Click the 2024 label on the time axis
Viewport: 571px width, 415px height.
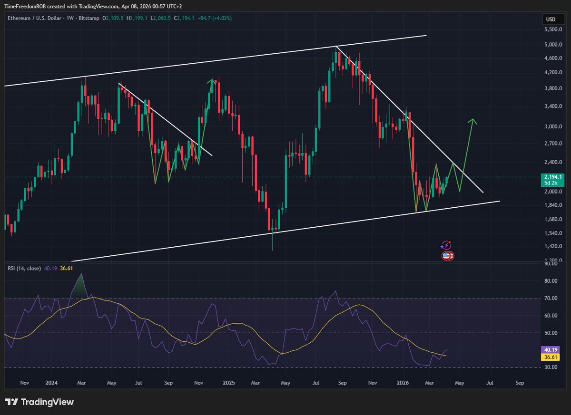(x=52, y=383)
